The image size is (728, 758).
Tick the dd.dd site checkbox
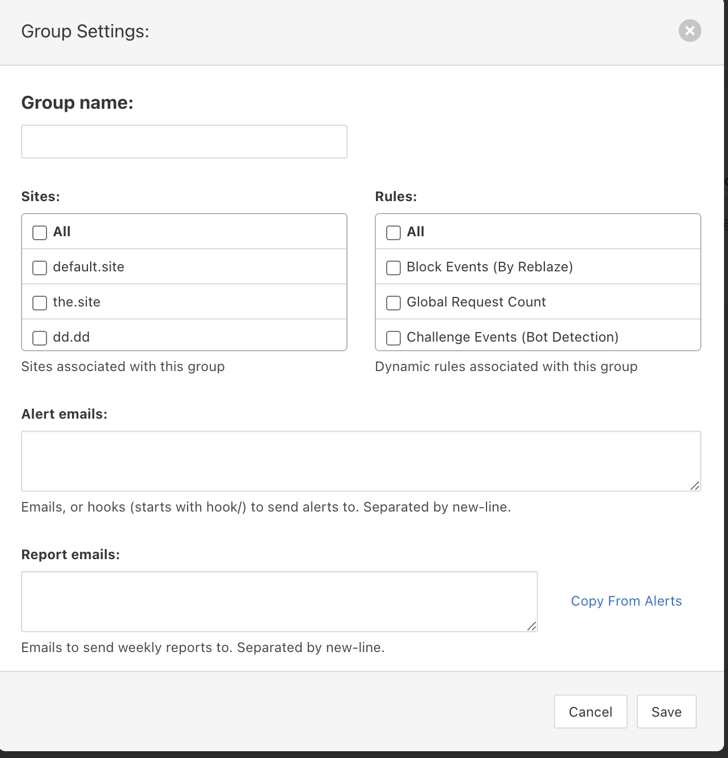[40, 338]
